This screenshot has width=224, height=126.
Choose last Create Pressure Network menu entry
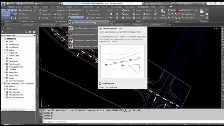tap(83, 46)
